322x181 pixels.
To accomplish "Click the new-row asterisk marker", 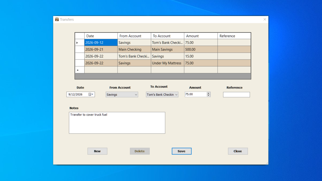I will point(78,70).
